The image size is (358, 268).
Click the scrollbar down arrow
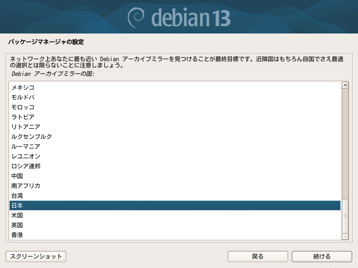tap(345, 236)
